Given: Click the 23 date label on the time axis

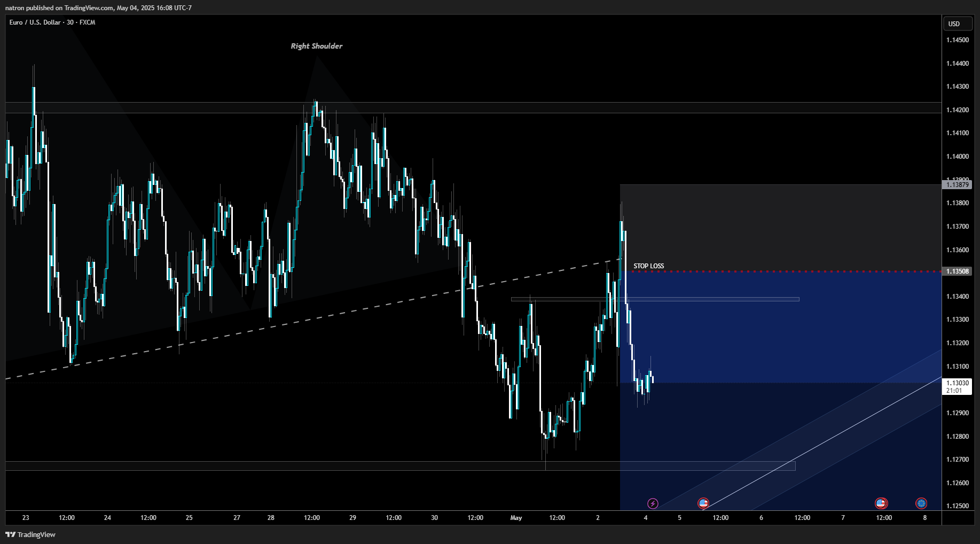Looking at the screenshot, I should (26, 518).
